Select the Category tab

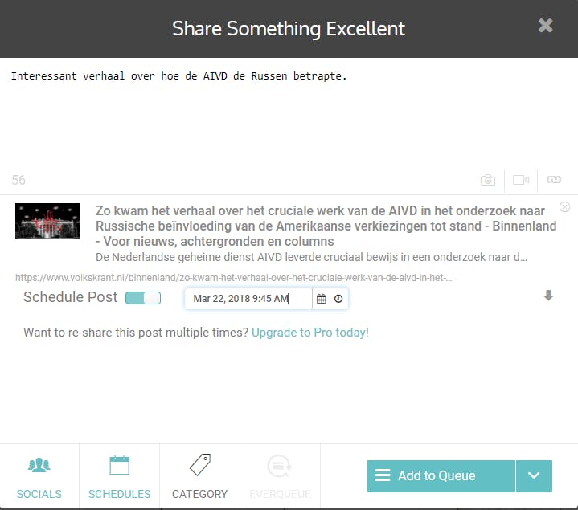199,477
